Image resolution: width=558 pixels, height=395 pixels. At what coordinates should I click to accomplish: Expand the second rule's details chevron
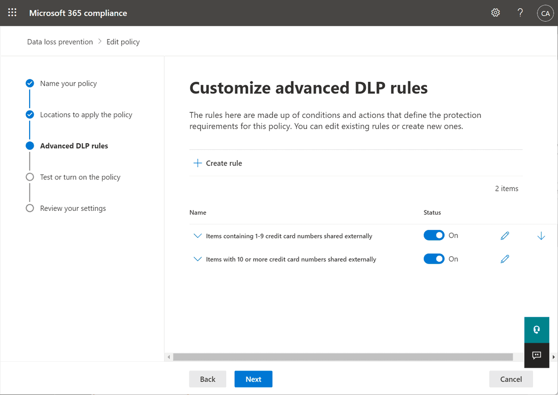(x=198, y=259)
